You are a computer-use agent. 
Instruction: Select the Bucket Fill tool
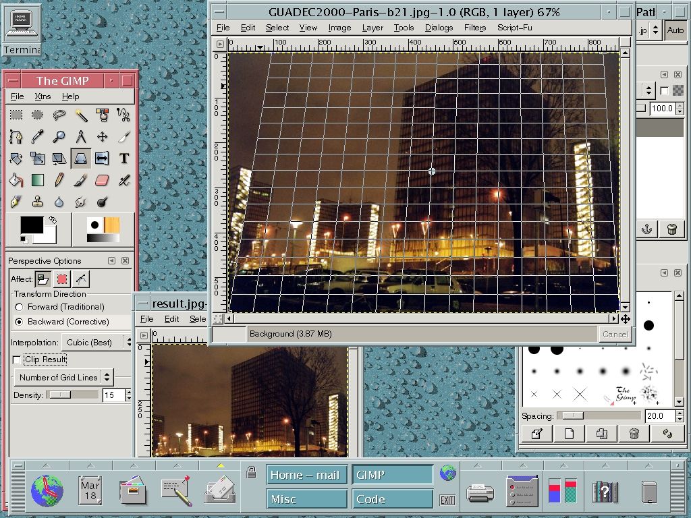[16, 179]
